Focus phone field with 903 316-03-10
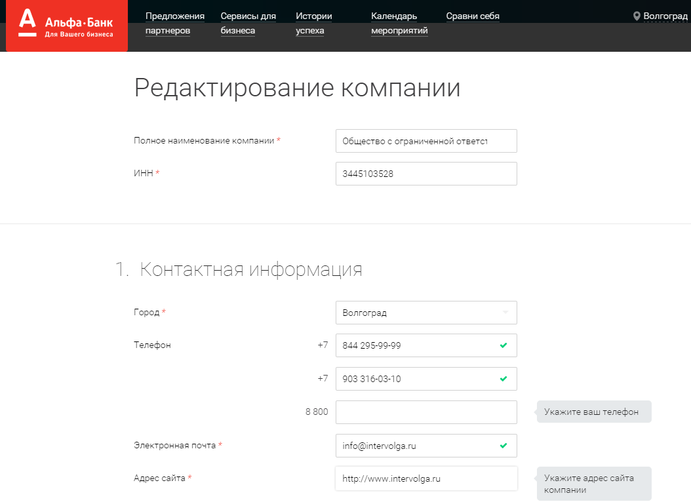 [x=426, y=379]
